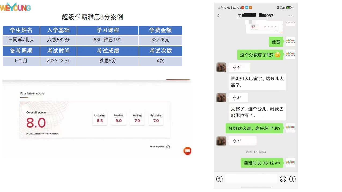Click the Writing 7.0 score card
This screenshot has height=192, width=342.
click(137, 118)
